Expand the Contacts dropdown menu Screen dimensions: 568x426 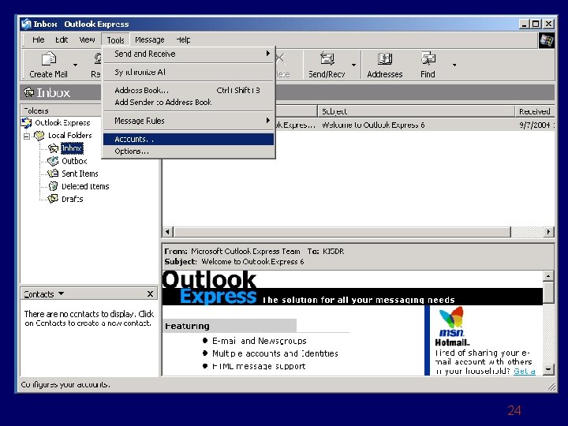[x=62, y=293]
